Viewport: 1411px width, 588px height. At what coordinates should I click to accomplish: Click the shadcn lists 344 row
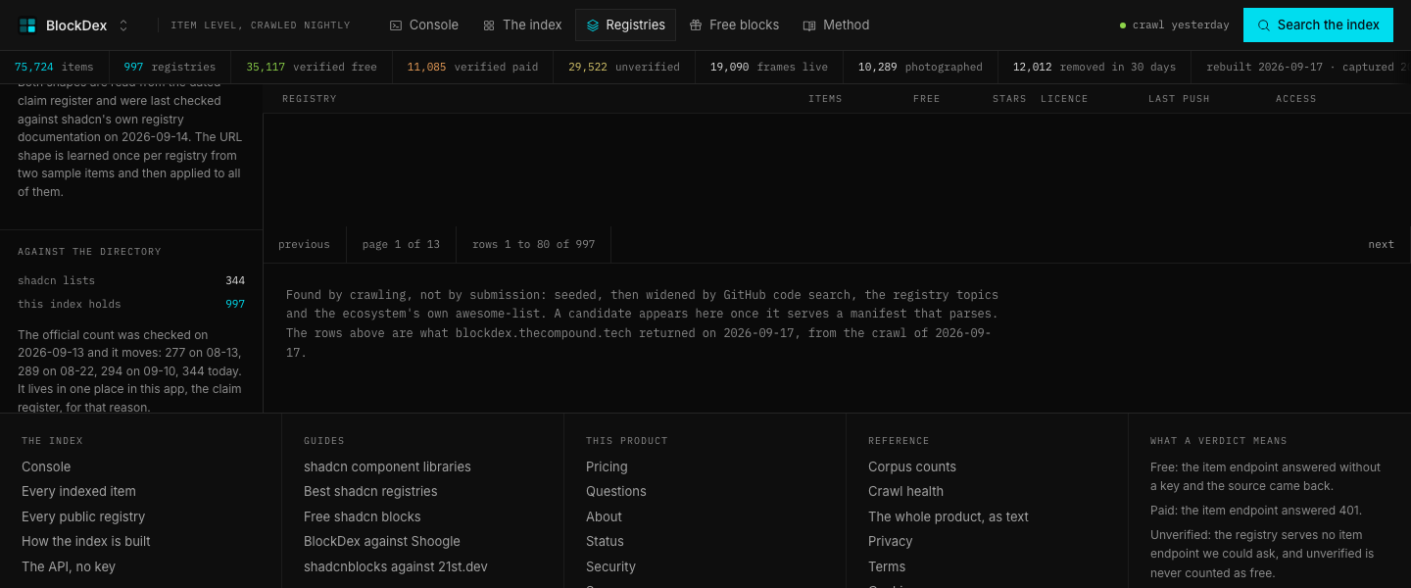tap(131, 281)
